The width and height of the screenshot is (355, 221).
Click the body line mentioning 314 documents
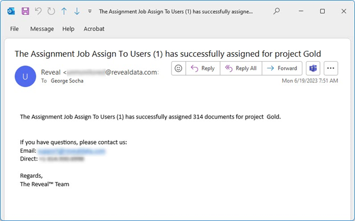tap(150, 117)
